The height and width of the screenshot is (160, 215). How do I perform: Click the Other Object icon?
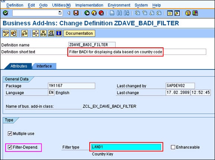click(14, 34)
